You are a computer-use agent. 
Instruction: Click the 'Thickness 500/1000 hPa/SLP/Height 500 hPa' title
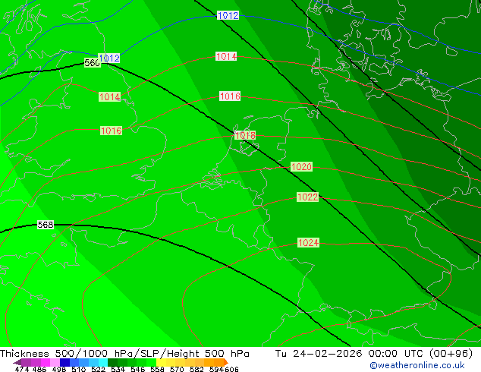pos(124,354)
